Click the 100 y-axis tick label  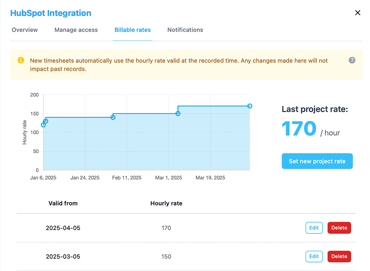(34, 132)
